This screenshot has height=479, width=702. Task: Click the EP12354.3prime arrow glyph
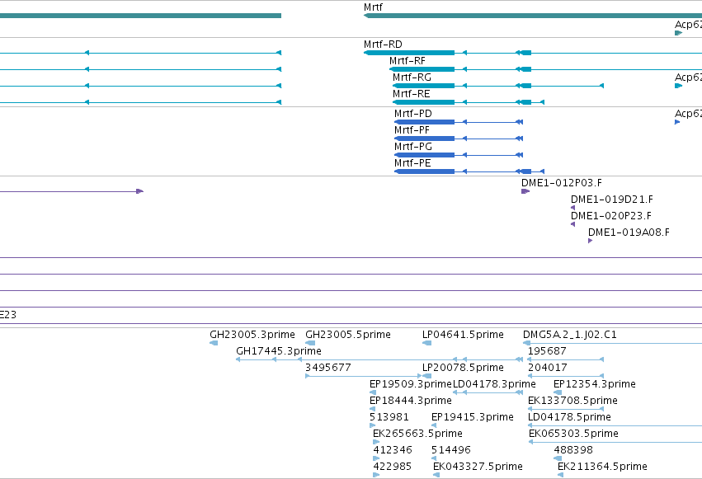pos(558,392)
